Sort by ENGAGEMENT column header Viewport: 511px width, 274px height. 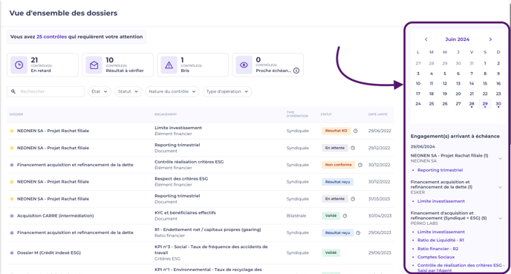pos(166,114)
